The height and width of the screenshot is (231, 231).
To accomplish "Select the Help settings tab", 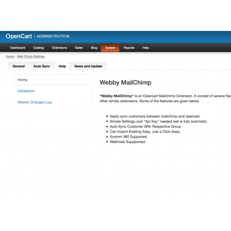I will click(x=62, y=66).
